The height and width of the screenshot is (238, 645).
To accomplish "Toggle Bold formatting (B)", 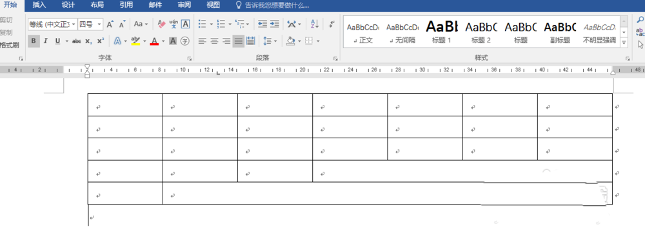I will tap(34, 41).
